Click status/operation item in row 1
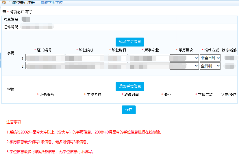 click(230, 58)
